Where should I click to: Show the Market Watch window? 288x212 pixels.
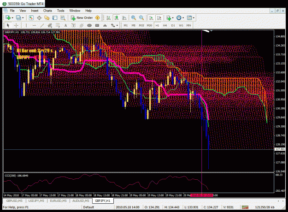coord(31,18)
